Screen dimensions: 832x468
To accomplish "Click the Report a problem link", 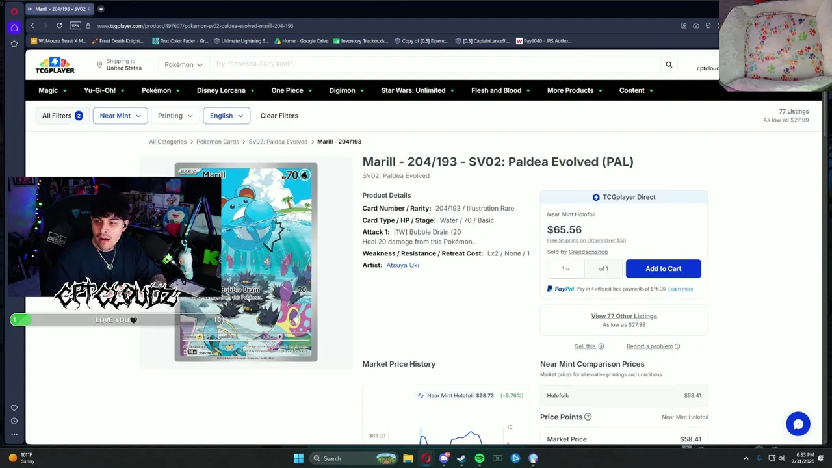I will tap(653, 346).
